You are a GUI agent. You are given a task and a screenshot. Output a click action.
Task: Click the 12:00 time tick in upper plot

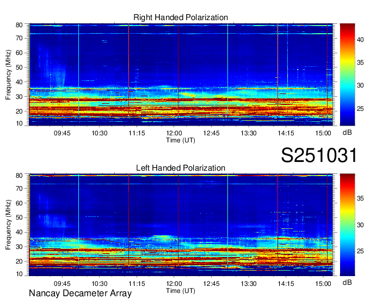[174, 133]
